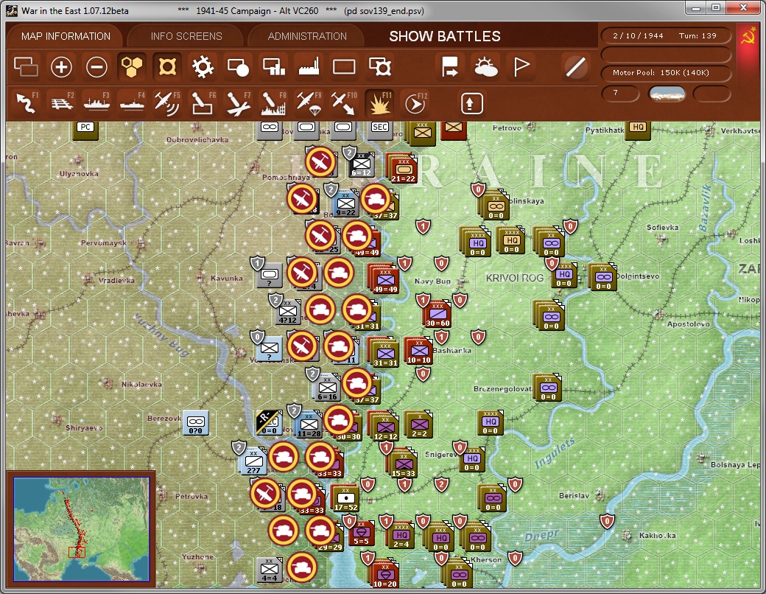Select the F1 move mode icon
Image resolution: width=766 pixels, height=594 pixels.
point(27,103)
